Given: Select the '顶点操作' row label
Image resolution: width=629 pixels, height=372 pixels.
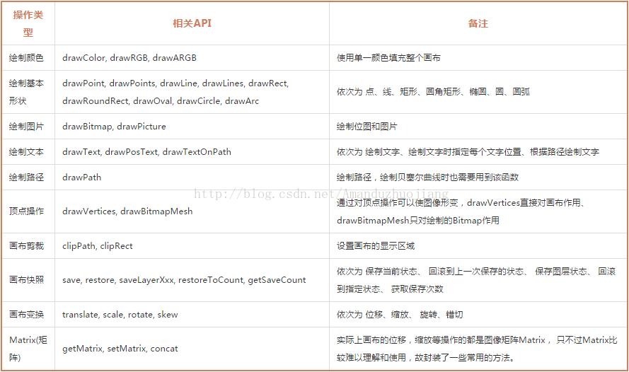Looking at the screenshot, I should coord(26,211).
